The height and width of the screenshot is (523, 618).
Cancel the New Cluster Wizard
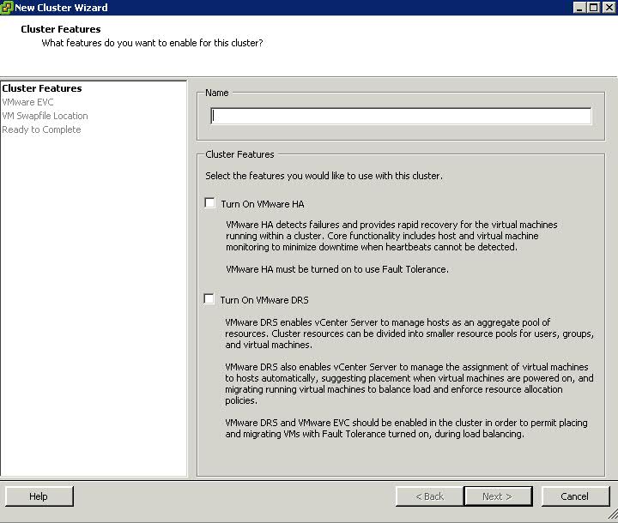coord(575,496)
